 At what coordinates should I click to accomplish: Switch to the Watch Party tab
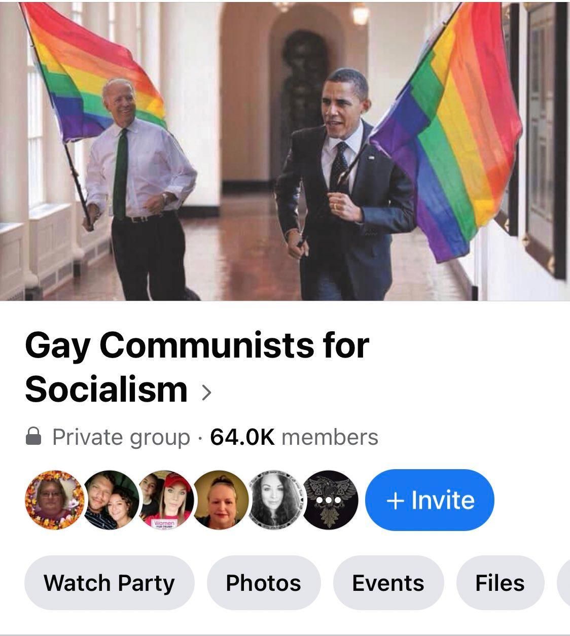(109, 583)
